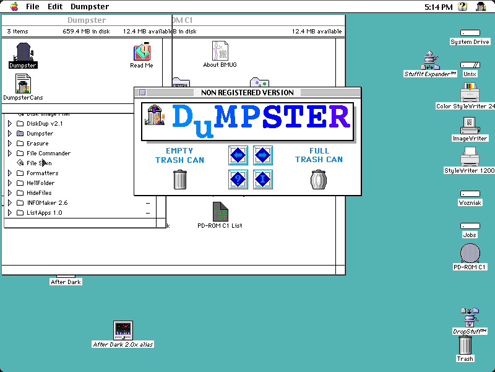Expand the Formatters folder
The height and width of the screenshot is (372, 495).
10,173
